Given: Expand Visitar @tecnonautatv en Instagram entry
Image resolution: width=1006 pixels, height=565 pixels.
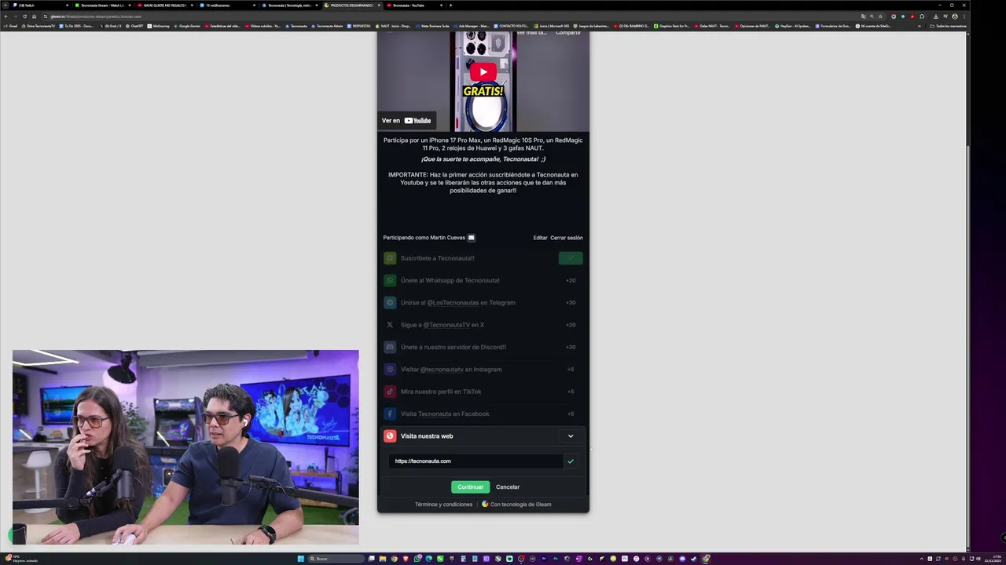Looking at the screenshot, I should click(483, 370).
